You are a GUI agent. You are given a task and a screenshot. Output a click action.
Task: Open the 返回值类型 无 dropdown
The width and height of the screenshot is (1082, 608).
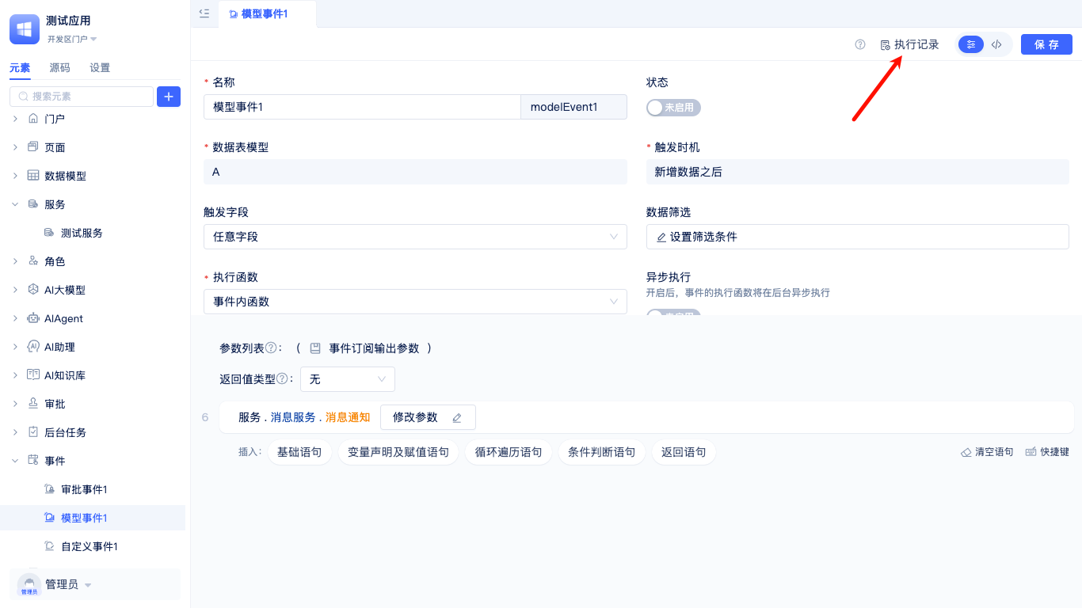click(x=348, y=379)
